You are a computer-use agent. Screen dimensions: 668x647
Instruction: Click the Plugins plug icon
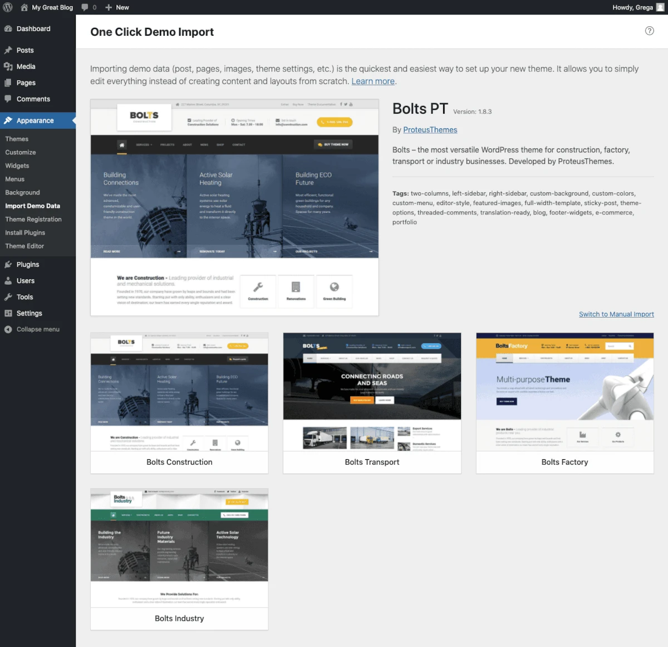point(8,265)
